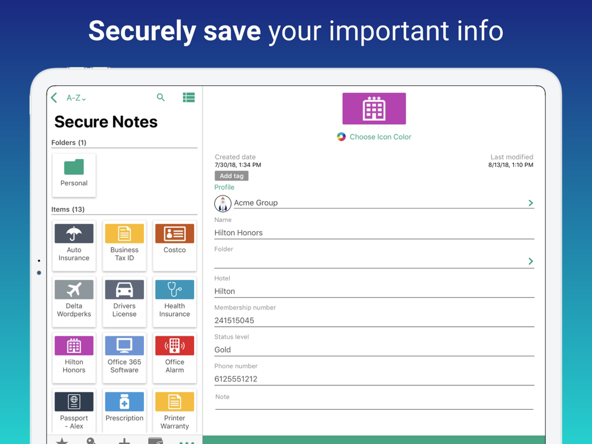Screen dimensions: 592x444
Task: Click the Secure Notes title
Action: [x=106, y=122]
